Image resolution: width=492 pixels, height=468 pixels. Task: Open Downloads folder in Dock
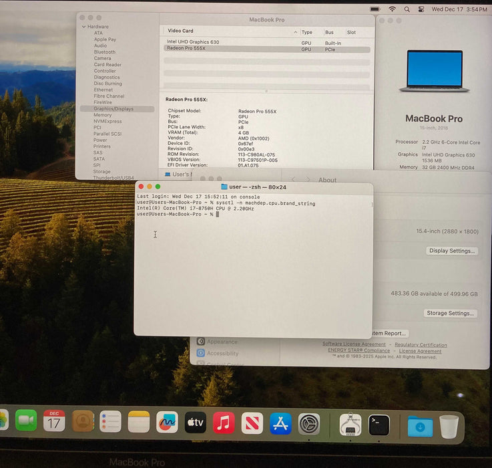point(420,426)
